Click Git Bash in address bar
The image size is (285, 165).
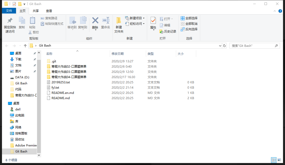click(x=45, y=46)
